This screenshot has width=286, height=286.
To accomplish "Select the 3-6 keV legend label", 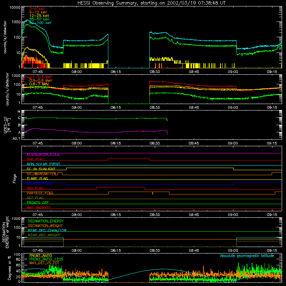I will pyautogui.click(x=37, y=9).
